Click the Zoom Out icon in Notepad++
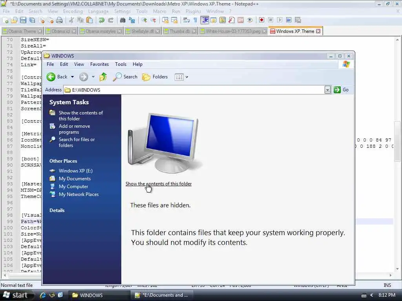The image size is (402, 301). (x=153, y=20)
